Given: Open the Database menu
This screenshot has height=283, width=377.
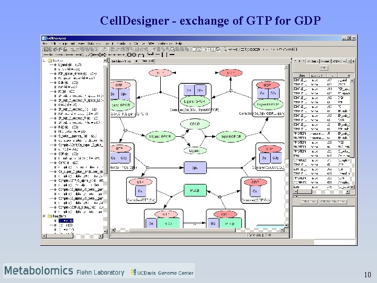Looking at the screenshot, I should 94,43.
